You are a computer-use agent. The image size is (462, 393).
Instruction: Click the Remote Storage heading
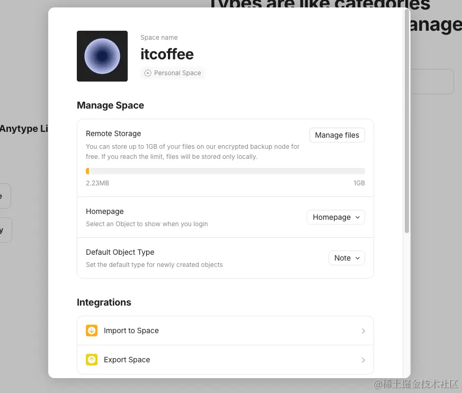(x=113, y=133)
